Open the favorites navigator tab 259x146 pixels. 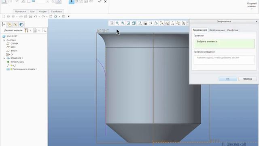[15, 24]
